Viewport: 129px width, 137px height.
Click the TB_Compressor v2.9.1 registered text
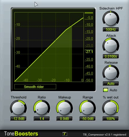(105, 134)
